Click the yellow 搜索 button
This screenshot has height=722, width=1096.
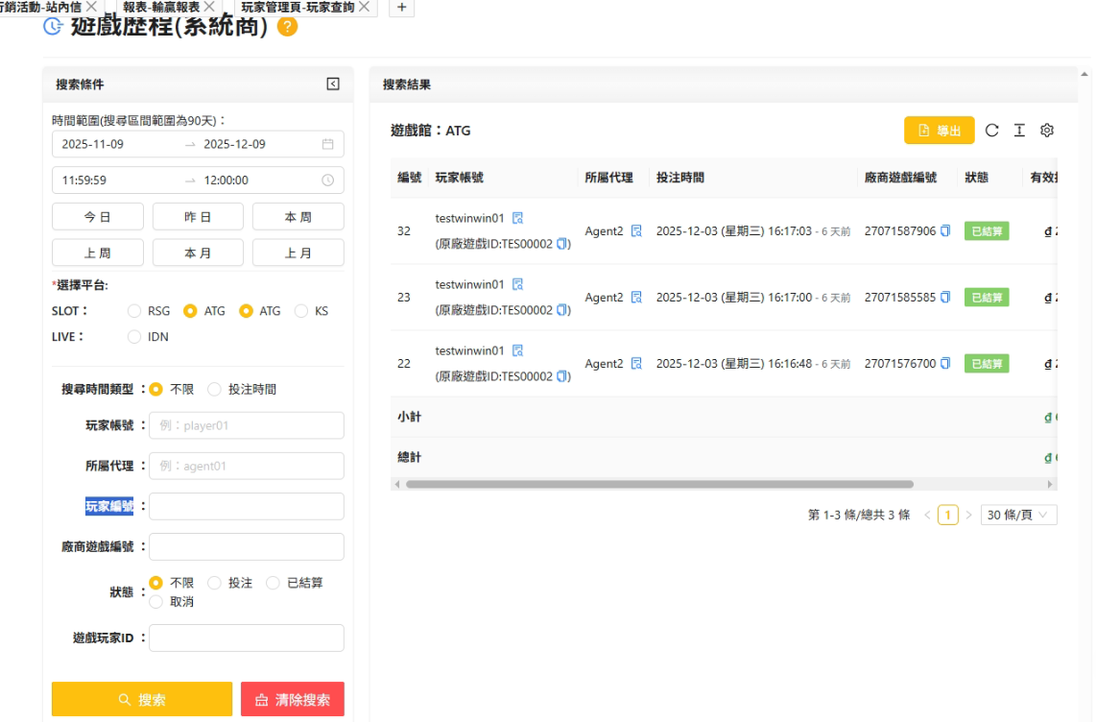pos(142,700)
